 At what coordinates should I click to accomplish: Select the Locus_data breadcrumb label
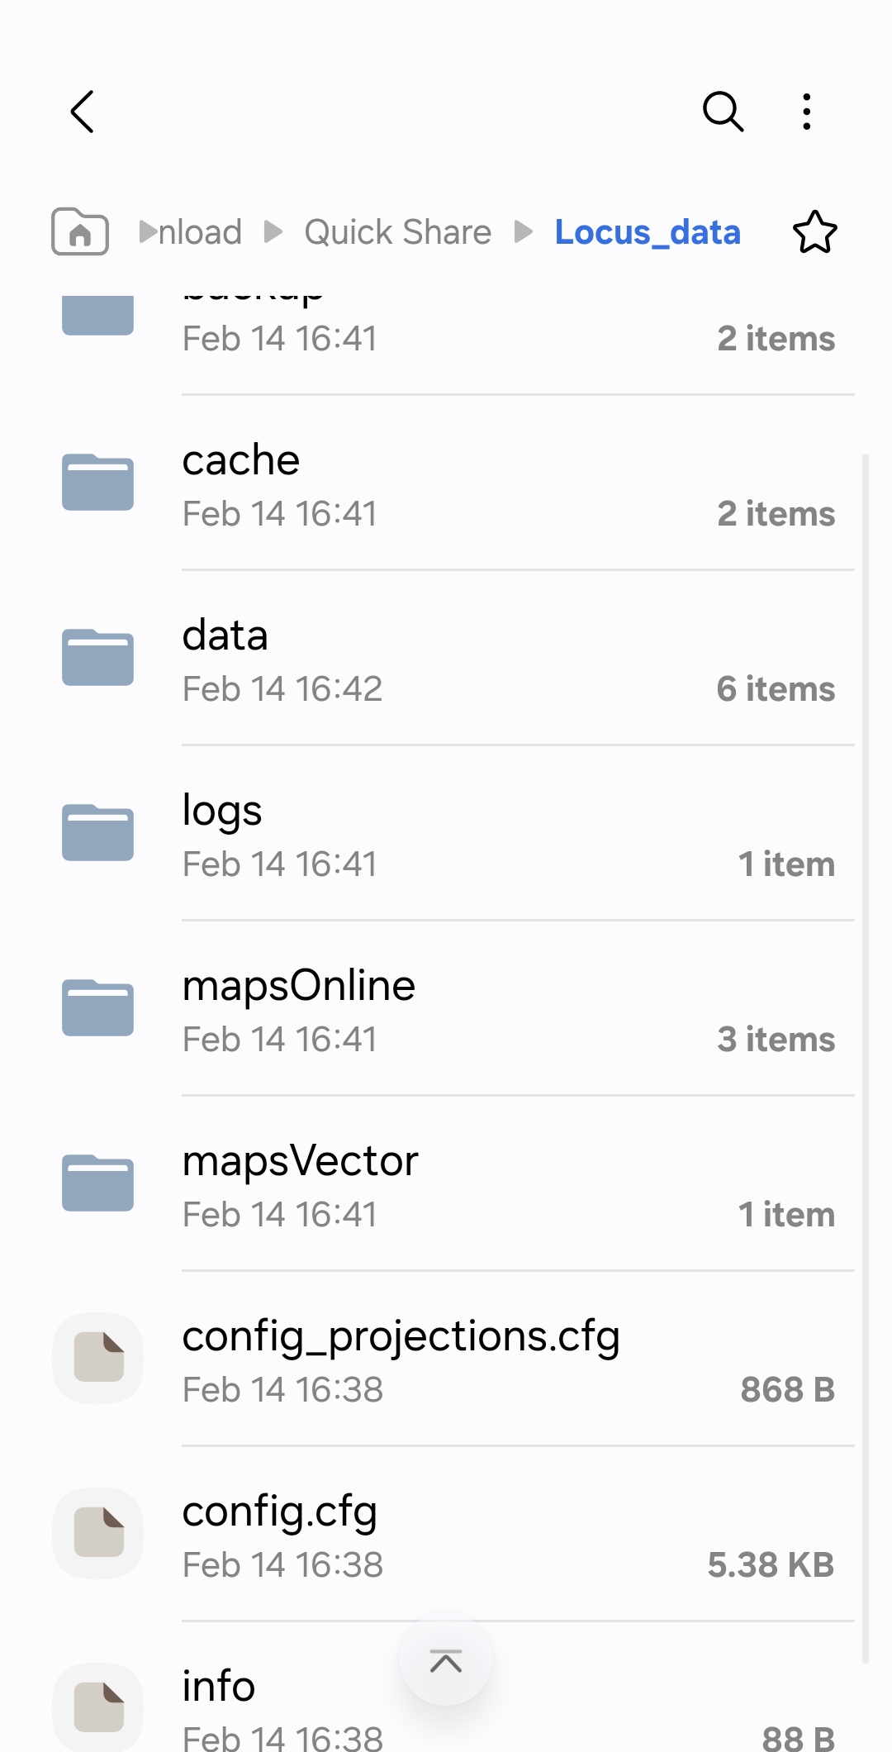click(648, 232)
